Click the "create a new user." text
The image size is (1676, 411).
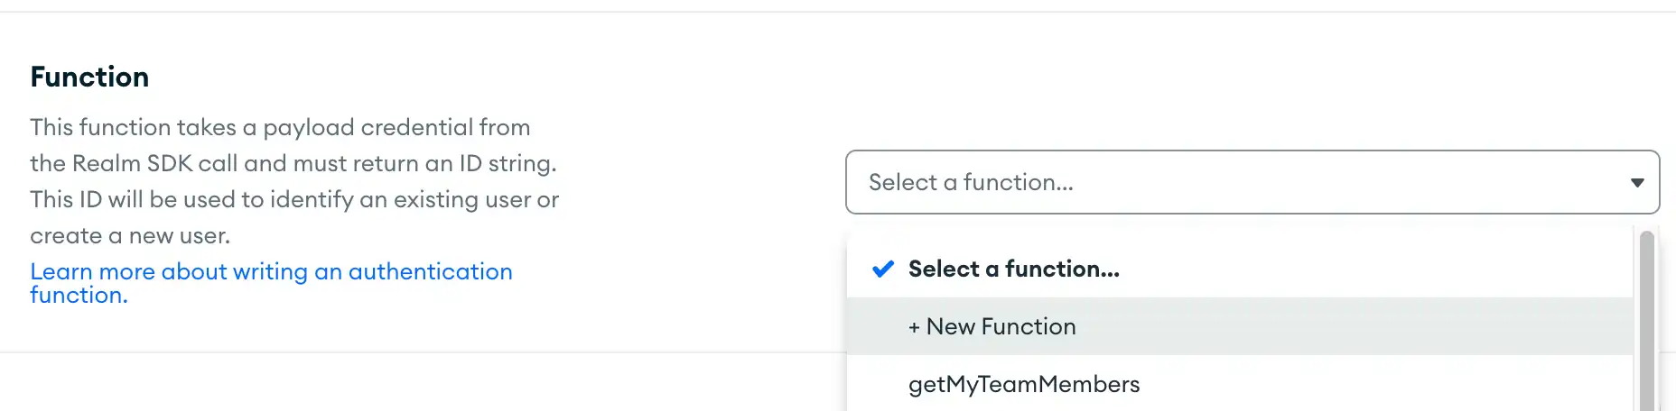pyautogui.click(x=130, y=236)
